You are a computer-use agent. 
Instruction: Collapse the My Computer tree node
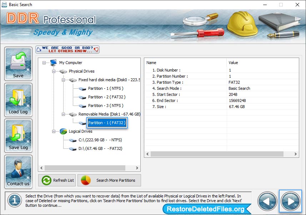pyautogui.click(x=44, y=63)
